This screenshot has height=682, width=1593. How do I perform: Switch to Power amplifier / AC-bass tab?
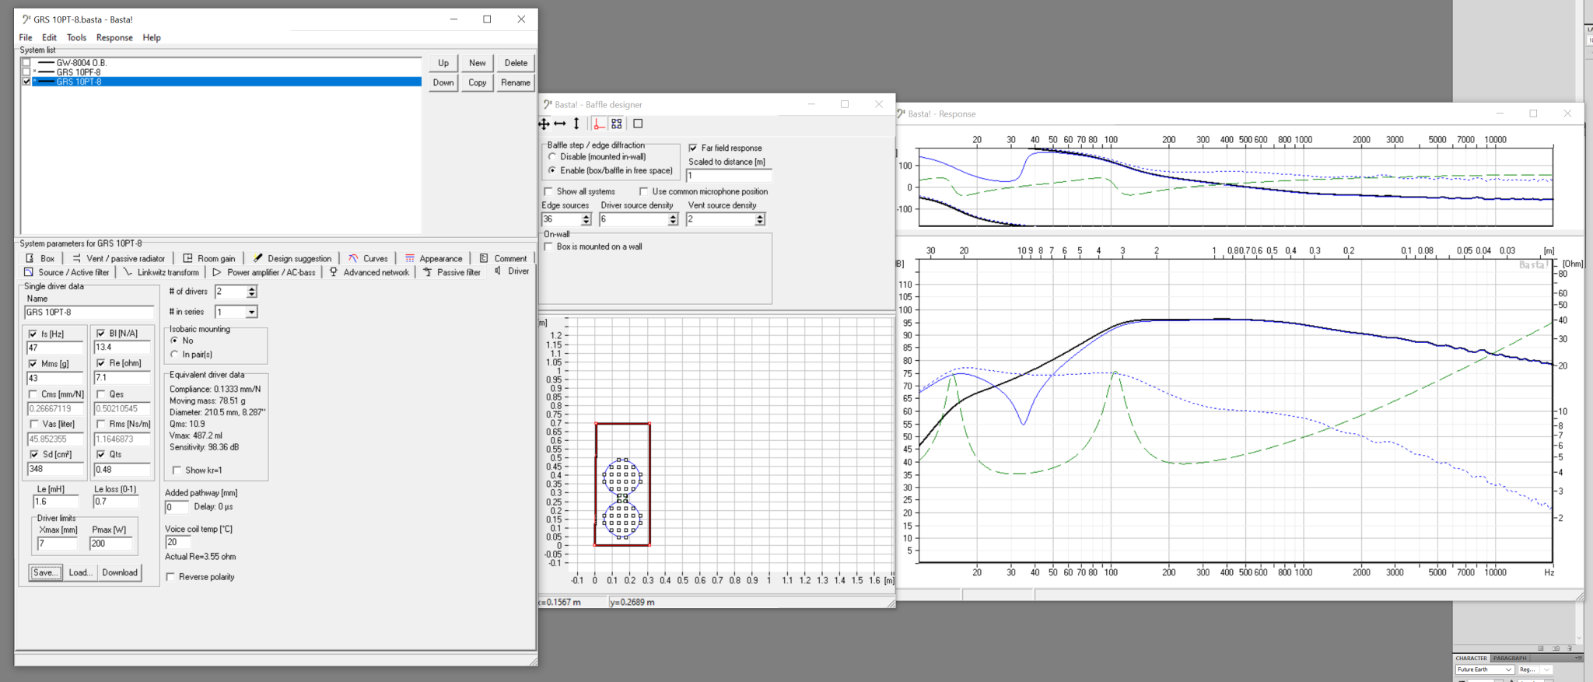[264, 272]
